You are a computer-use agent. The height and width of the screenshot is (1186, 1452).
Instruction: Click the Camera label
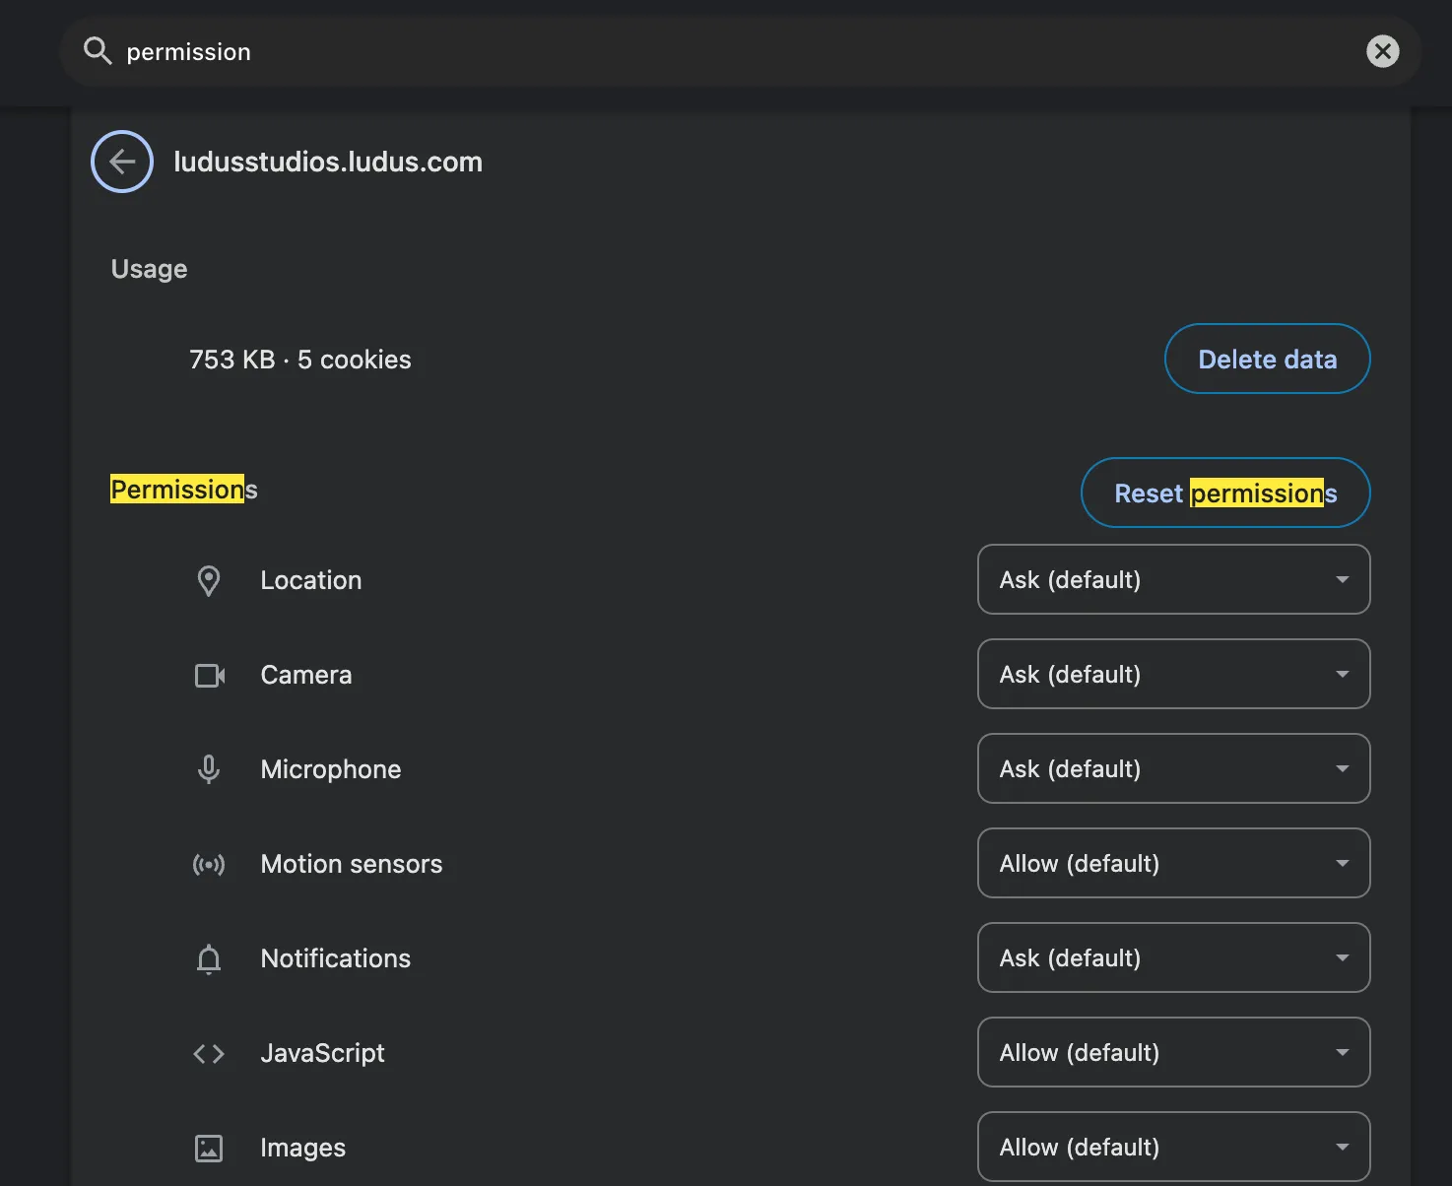[306, 675]
